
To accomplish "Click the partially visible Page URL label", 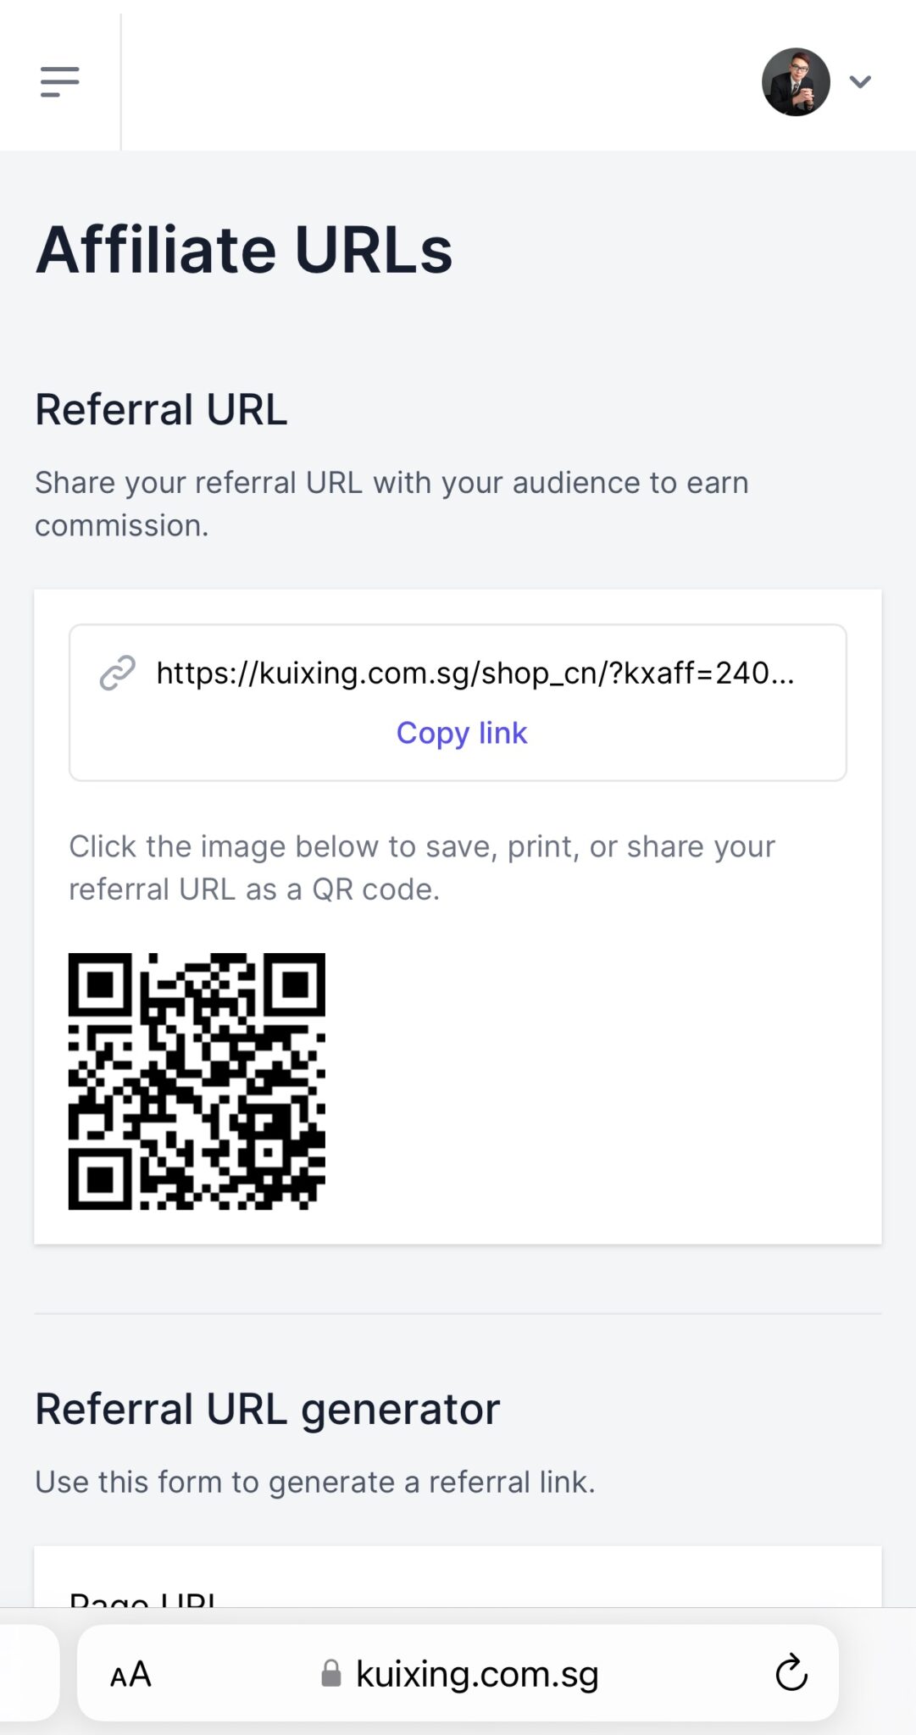I will click(x=142, y=1597).
